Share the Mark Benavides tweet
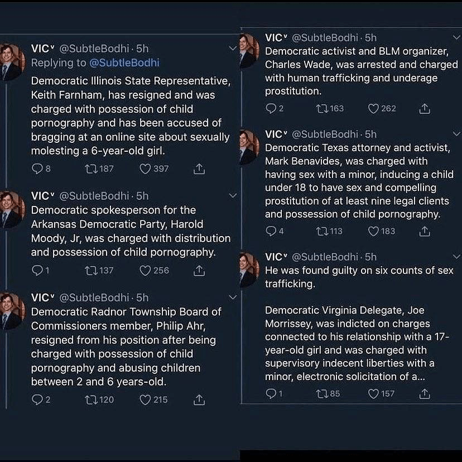 click(x=425, y=231)
